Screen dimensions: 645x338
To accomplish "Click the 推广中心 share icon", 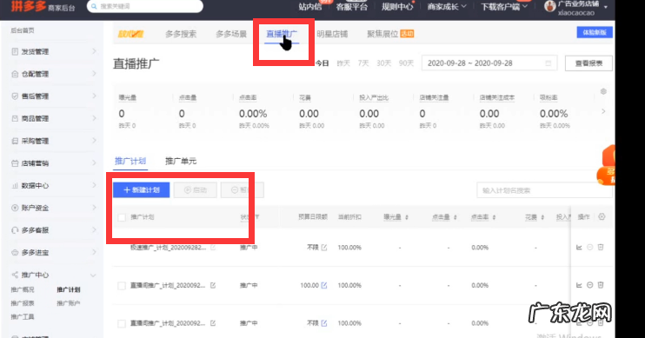I will tap(16, 275).
